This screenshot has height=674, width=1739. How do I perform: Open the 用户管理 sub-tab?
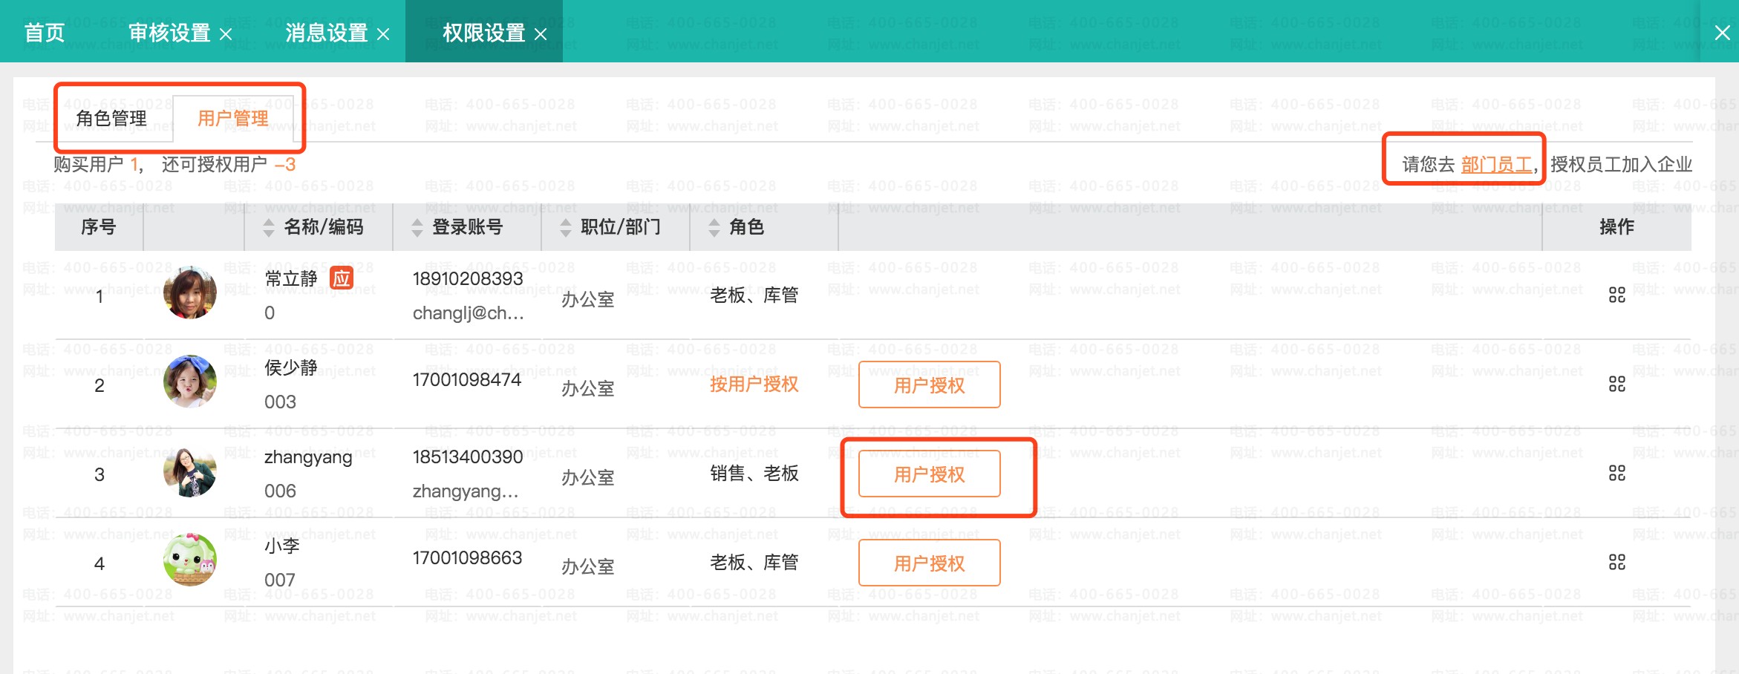pyautogui.click(x=233, y=118)
